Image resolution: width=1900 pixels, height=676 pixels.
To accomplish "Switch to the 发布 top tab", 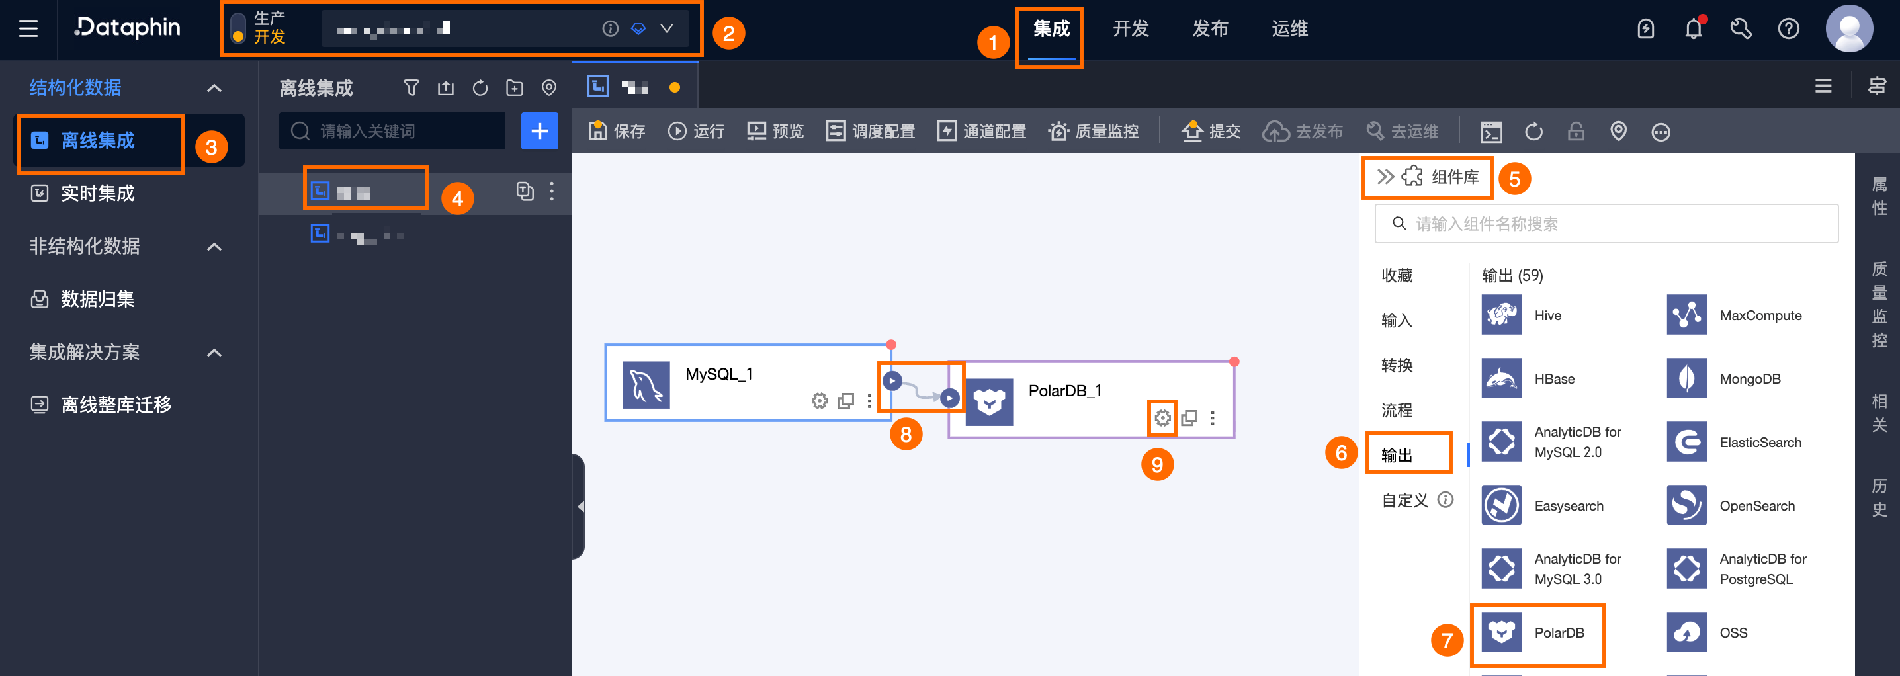I will 1211,28.
